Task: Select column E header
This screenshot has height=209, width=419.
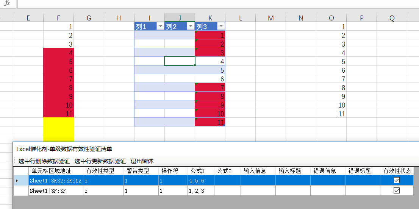Action: pos(28,18)
